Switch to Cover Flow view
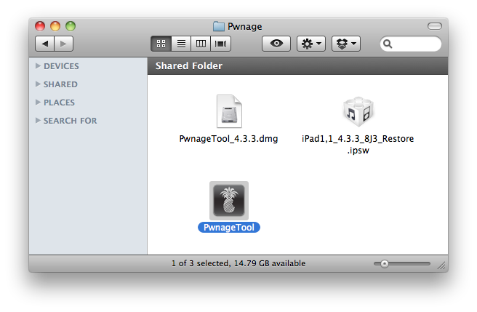 (220, 44)
